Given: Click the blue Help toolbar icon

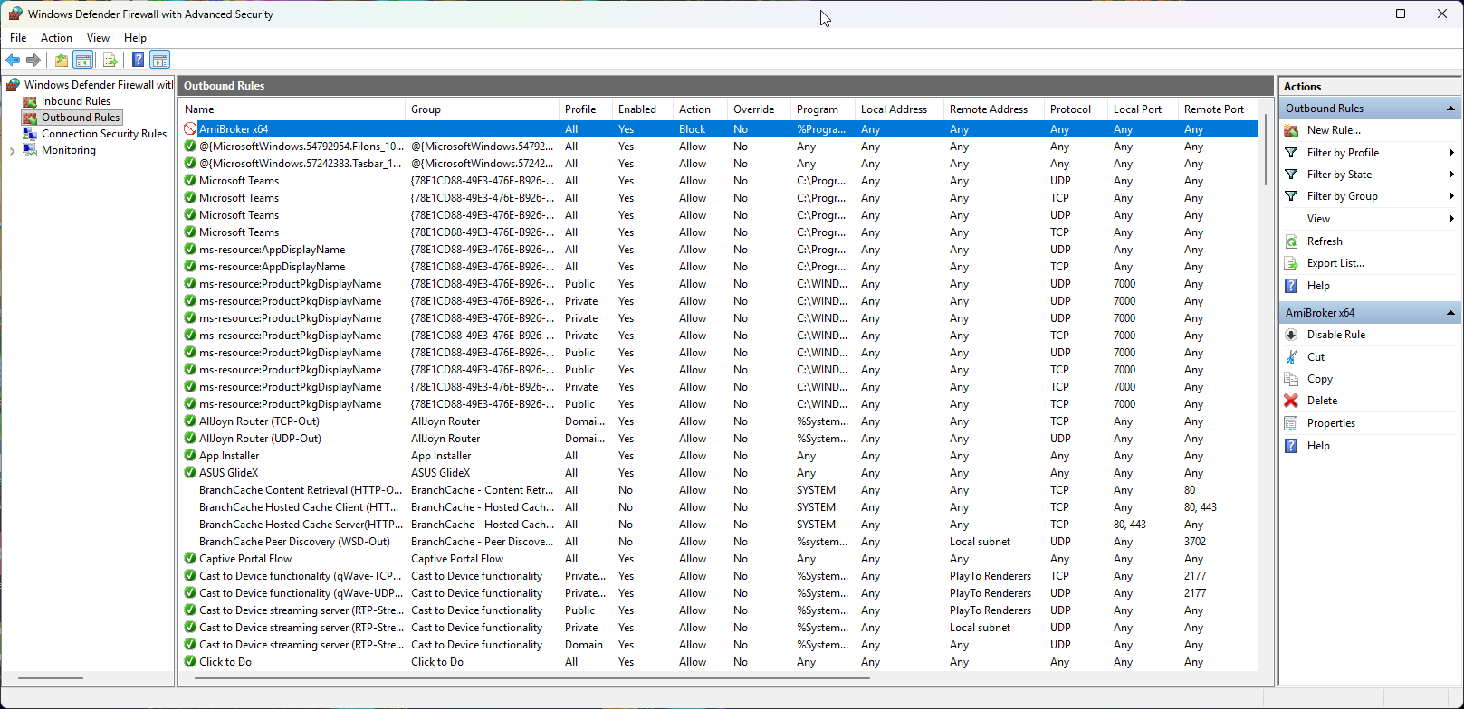Looking at the screenshot, I should click(x=138, y=61).
